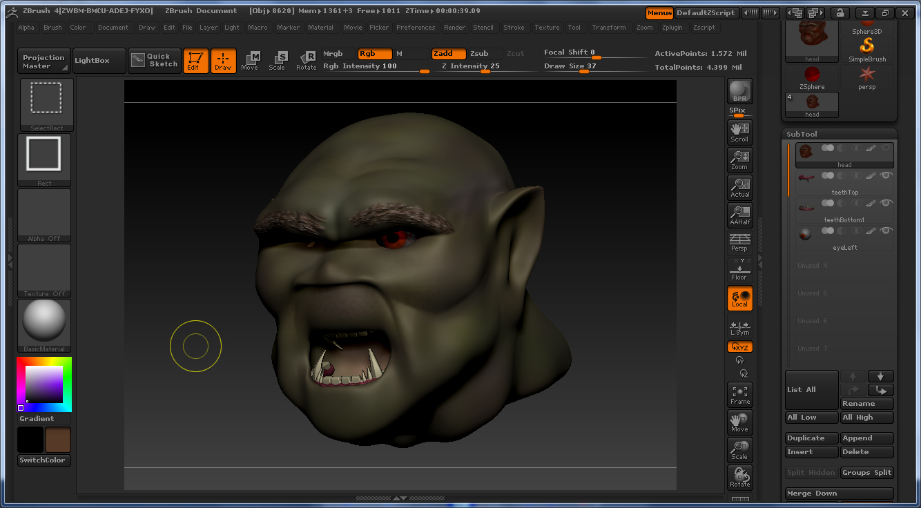Image resolution: width=921 pixels, height=508 pixels.
Task: Select the Scroll canvas tool
Action: [739, 132]
